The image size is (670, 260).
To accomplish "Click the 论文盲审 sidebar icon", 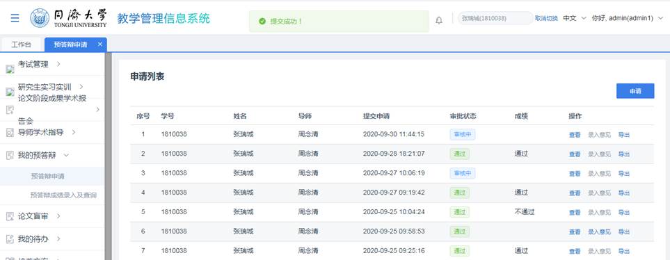I will tap(10, 216).
